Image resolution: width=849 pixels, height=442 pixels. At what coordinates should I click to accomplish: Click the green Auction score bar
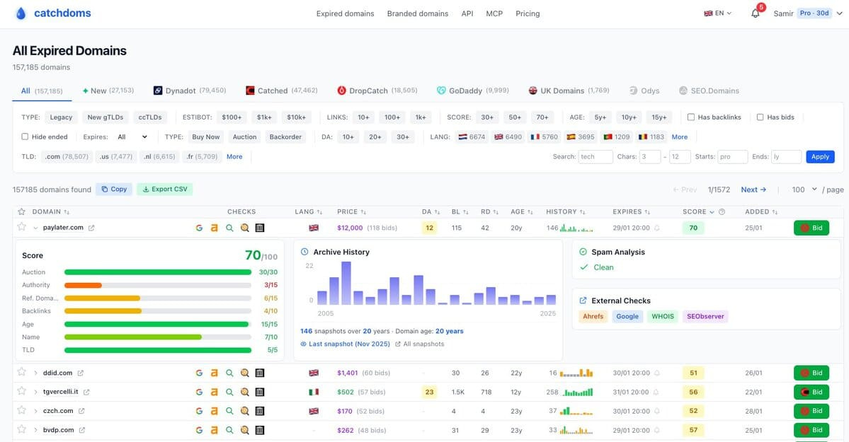point(158,272)
